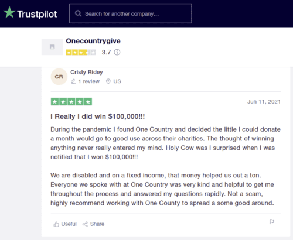Click the Trustpilot wordmark to go home

tap(37, 14)
